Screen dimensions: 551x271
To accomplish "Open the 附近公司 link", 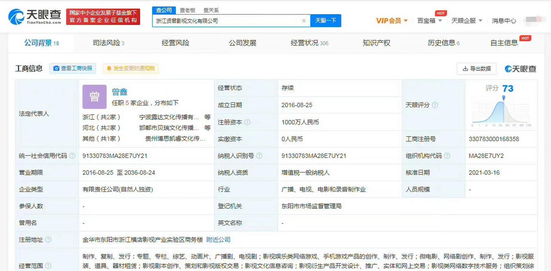I will 218,240.
